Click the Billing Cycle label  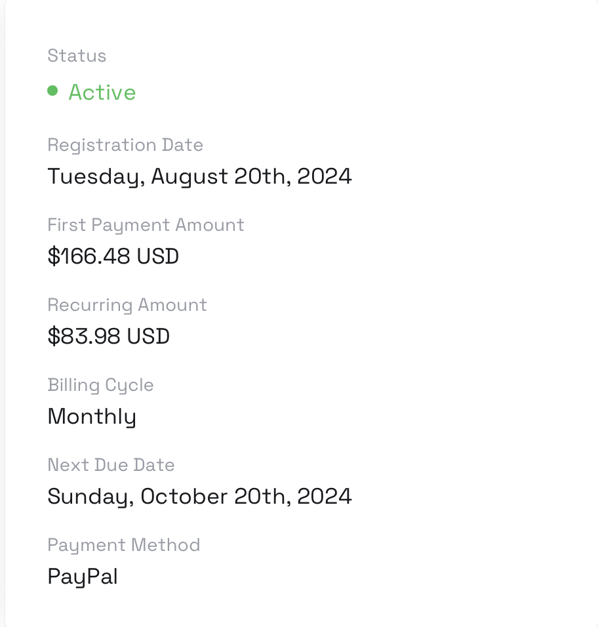[100, 385]
